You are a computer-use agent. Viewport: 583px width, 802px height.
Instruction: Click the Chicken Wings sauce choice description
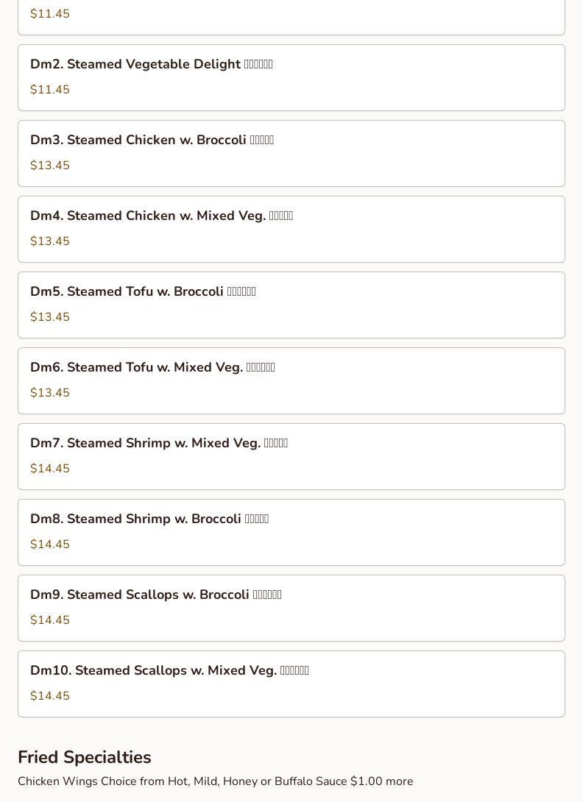click(x=215, y=781)
